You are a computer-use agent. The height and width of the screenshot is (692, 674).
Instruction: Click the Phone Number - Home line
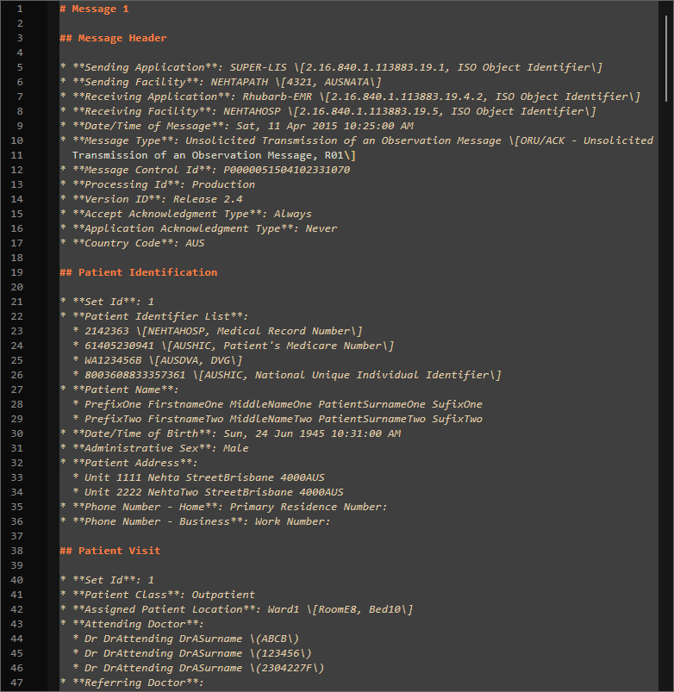[224, 507]
